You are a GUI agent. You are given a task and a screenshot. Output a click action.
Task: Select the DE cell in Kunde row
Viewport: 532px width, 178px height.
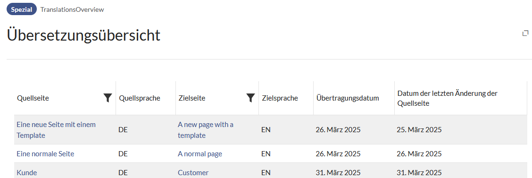pyautogui.click(x=123, y=172)
